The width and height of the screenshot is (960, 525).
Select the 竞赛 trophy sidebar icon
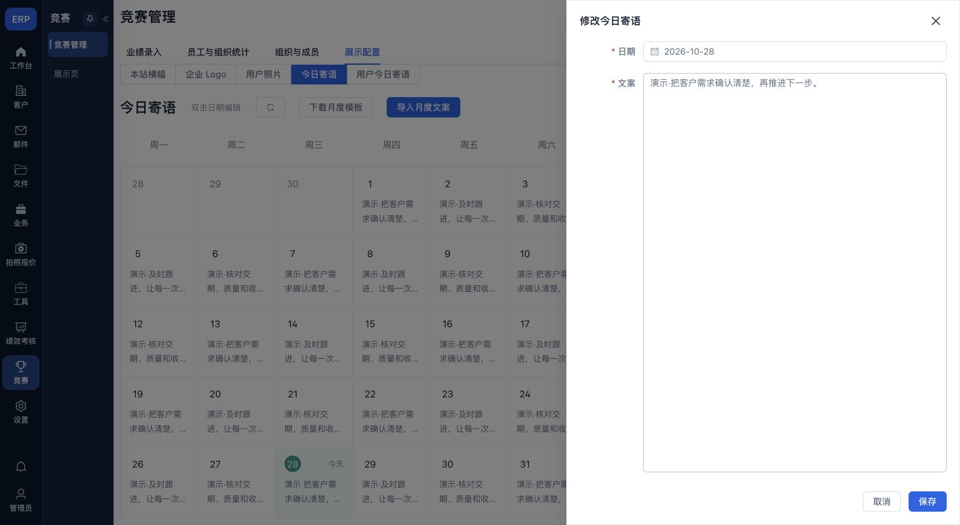21,373
